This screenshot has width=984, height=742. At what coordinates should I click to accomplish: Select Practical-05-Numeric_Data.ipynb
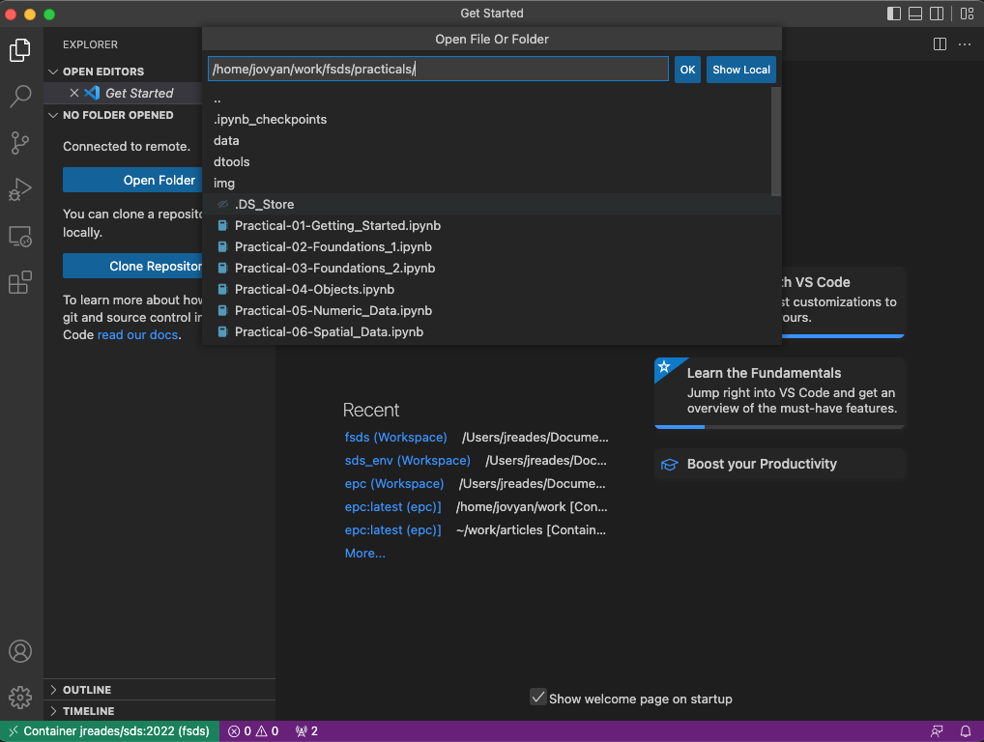click(486, 311)
